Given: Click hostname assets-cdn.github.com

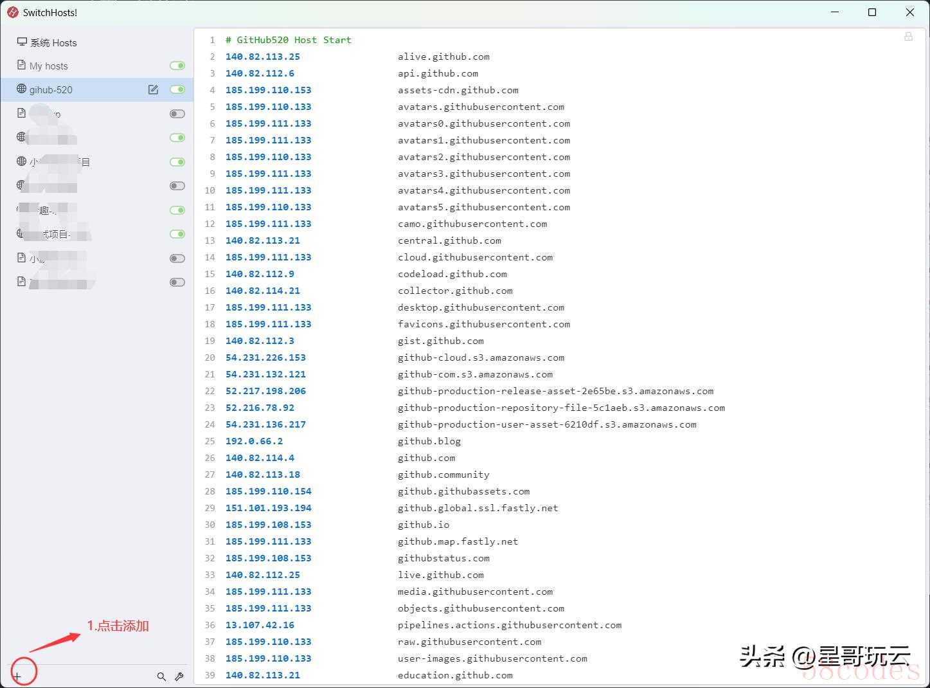Looking at the screenshot, I should point(458,90).
